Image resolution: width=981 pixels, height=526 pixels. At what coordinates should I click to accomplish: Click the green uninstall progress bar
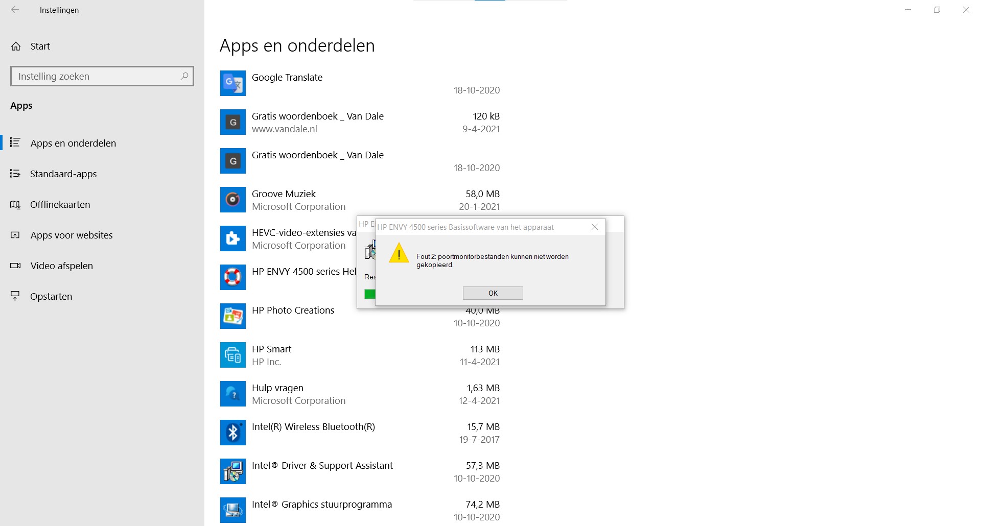(370, 294)
